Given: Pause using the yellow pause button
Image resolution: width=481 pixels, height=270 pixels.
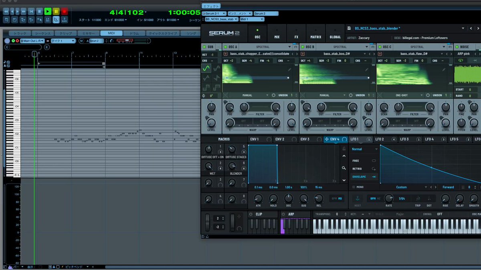Looking at the screenshot, I should tap(56, 12).
